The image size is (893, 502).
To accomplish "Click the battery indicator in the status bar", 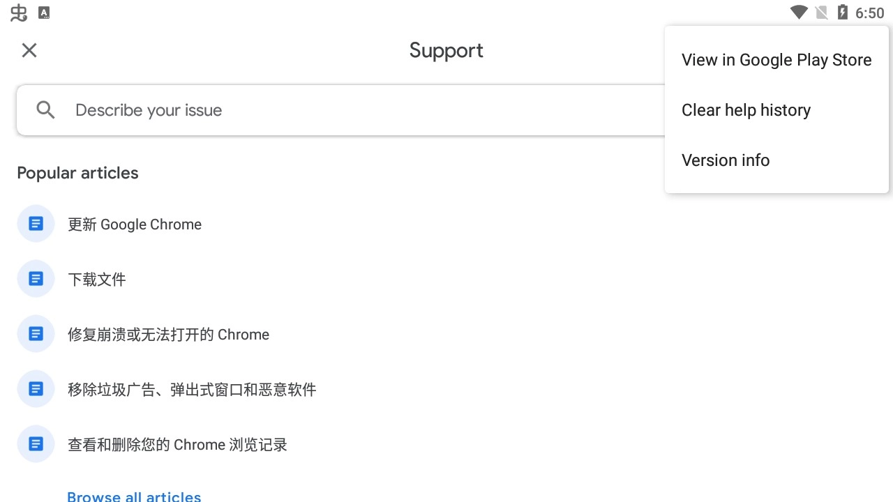I will (x=842, y=12).
